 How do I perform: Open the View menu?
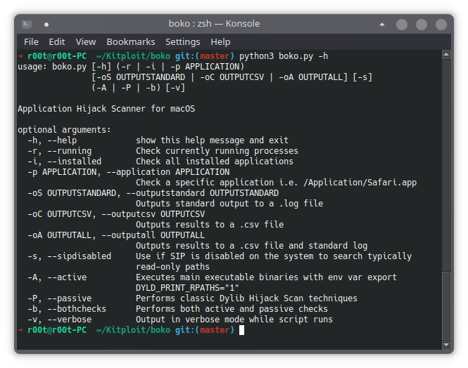(86, 42)
